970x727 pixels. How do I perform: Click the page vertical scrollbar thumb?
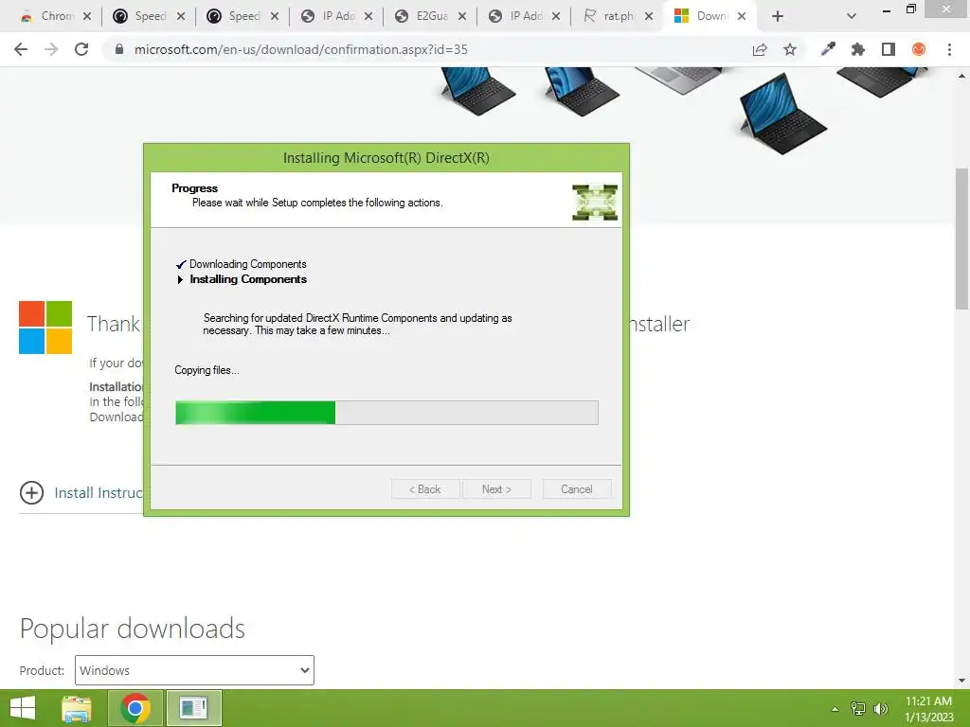click(962, 238)
